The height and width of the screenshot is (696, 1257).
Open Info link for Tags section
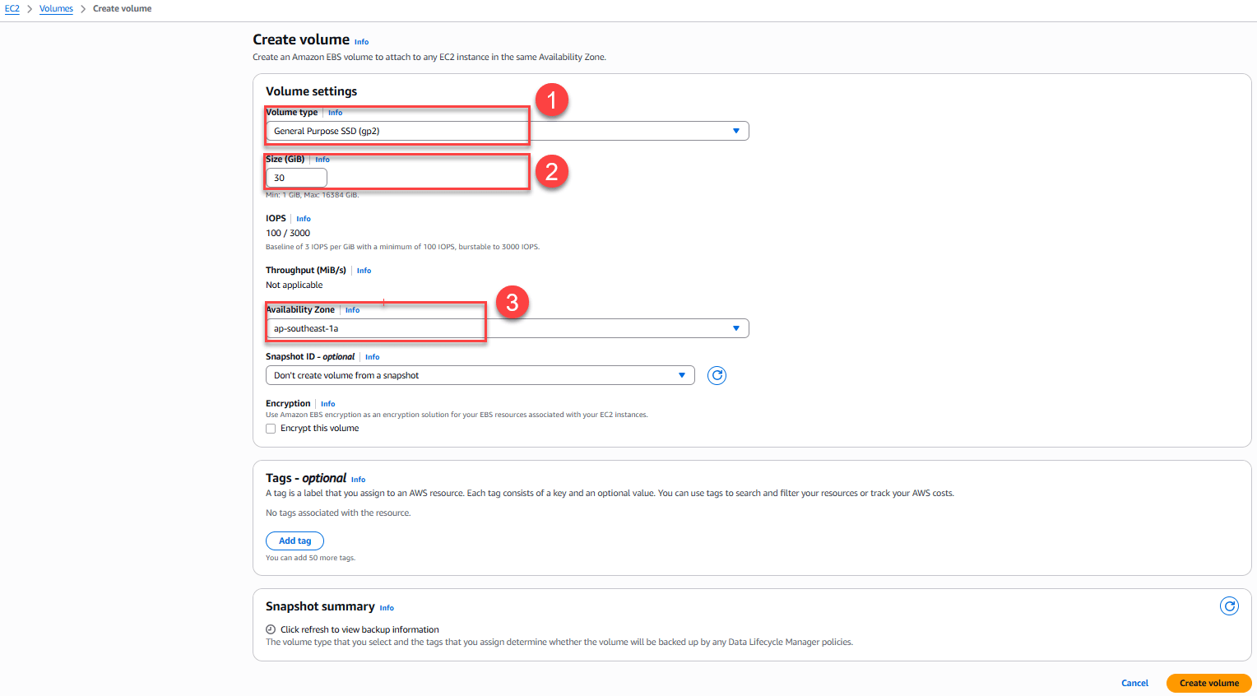[358, 480]
